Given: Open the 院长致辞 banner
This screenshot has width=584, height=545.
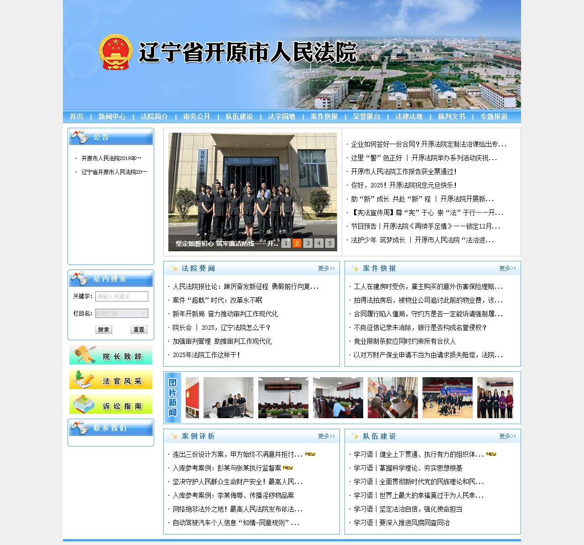Looking at the screenshot, I should coord(111,355).
